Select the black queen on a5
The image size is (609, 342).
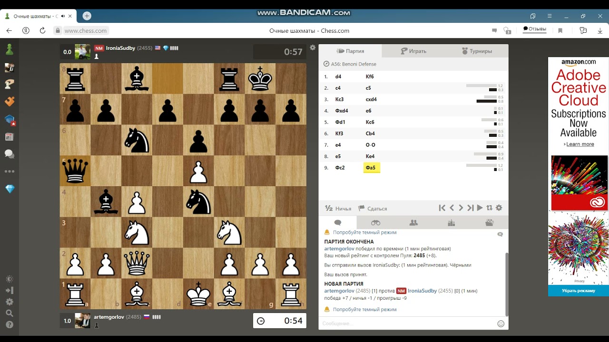click(75, 171)
